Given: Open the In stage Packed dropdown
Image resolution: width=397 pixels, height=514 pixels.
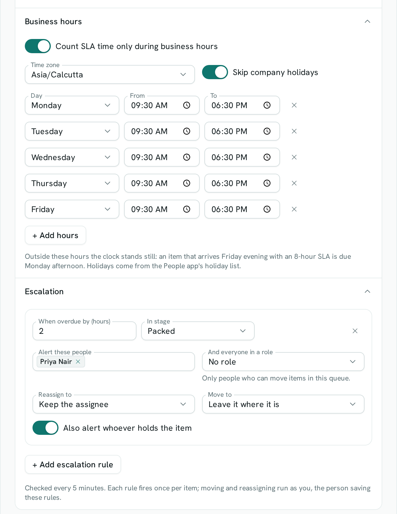Looking at the screenshot, I should click(198, 331).
